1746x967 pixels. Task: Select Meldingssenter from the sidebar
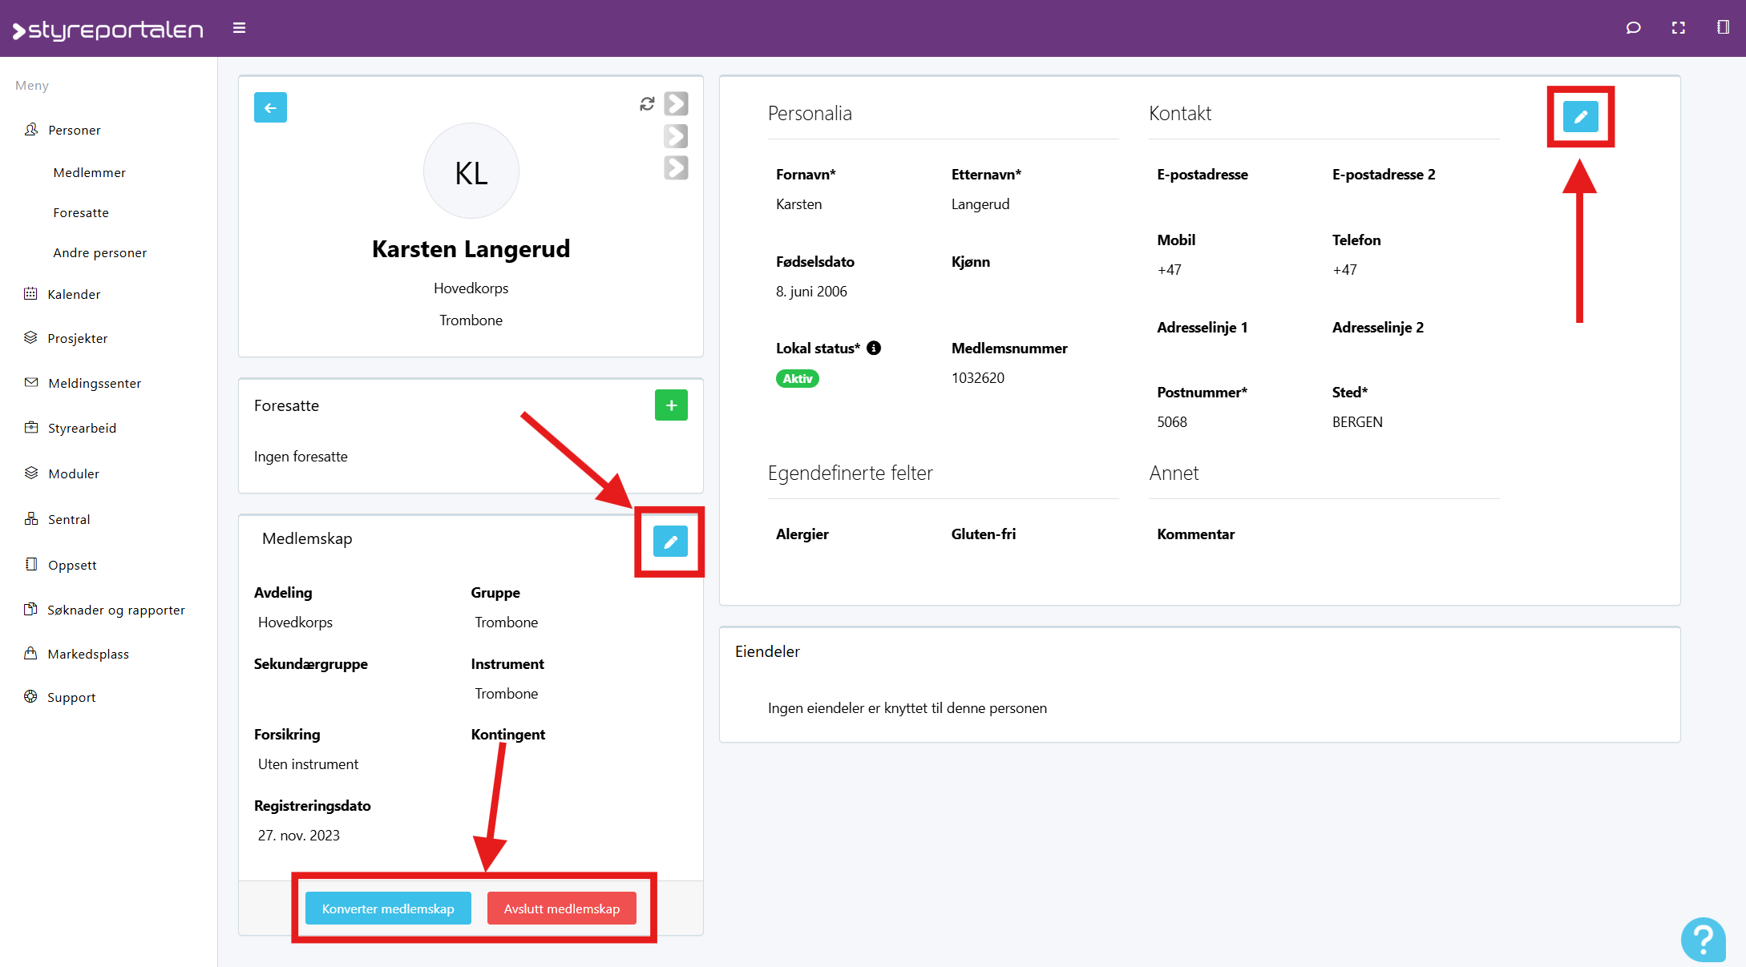point(95,383)
